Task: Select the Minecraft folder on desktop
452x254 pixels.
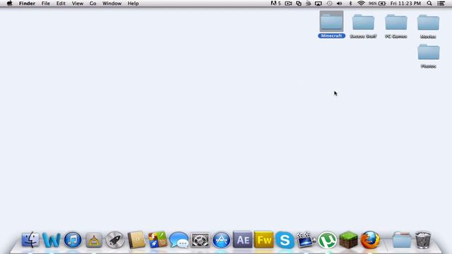Action: click(x=331, y=25)
